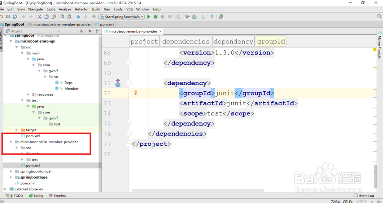Click SpringBoot in the navigation bar

[15, 24]
